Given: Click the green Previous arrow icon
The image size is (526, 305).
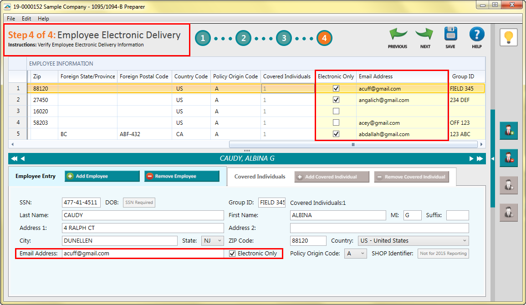Looking at the screenshot, I should (398, 35).
